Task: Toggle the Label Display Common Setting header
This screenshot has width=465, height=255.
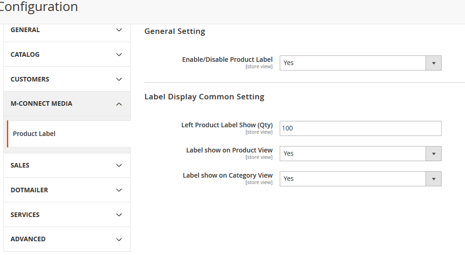Action: (204, 97)
